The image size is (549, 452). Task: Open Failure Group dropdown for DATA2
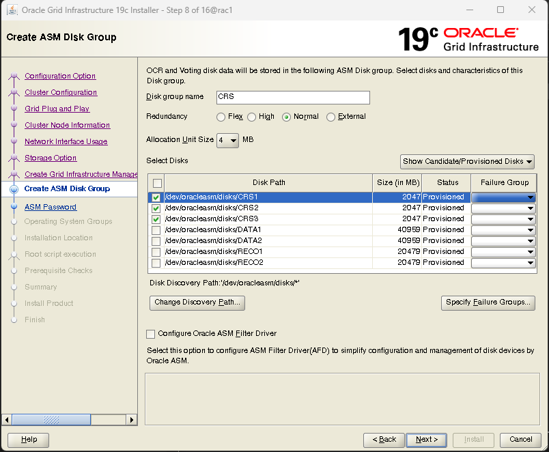503,241
